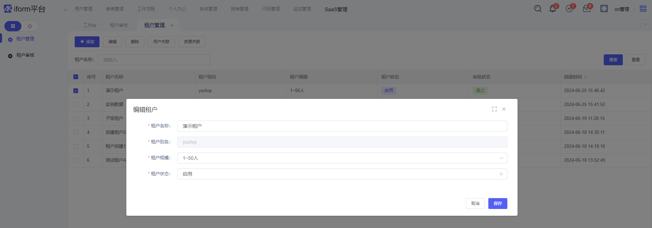Expand the 租户规模 dropdown
Viewport: 652px width, 228px height.
pos(342,158)
